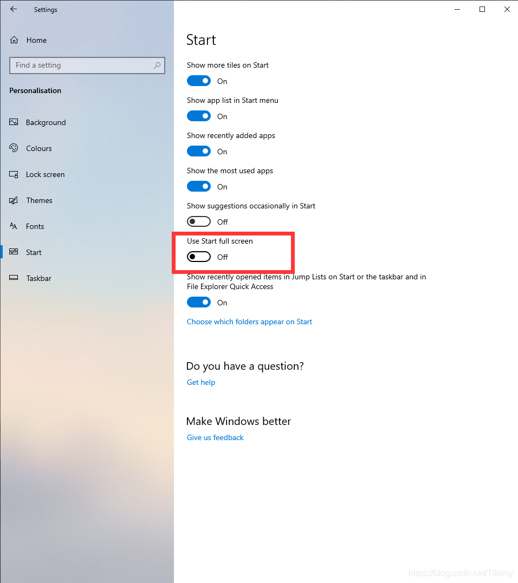Select Fonts in the sidebar
This screenshot has height=583, width=518.
point(35,226)
